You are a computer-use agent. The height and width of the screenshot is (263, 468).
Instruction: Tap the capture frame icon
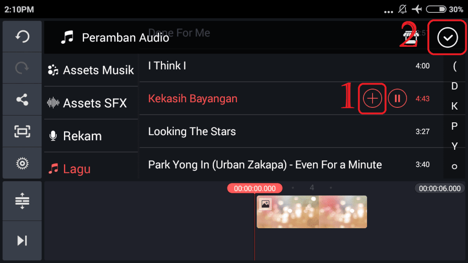click(22, 131)
